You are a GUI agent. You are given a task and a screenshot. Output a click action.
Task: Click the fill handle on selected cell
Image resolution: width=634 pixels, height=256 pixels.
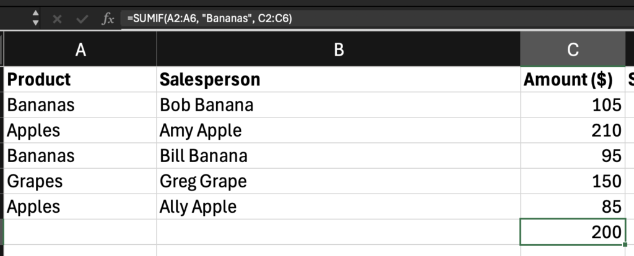coord(625,244)
